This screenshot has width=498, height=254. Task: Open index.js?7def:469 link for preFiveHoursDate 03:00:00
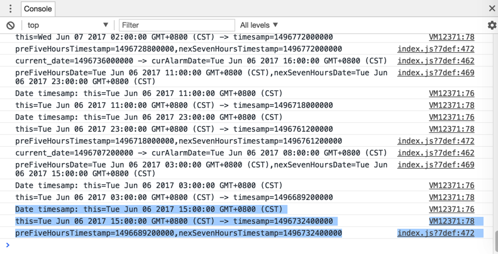point(436,165)
